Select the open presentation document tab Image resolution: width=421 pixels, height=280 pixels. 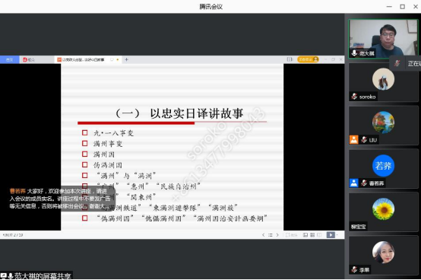[84, 59]
